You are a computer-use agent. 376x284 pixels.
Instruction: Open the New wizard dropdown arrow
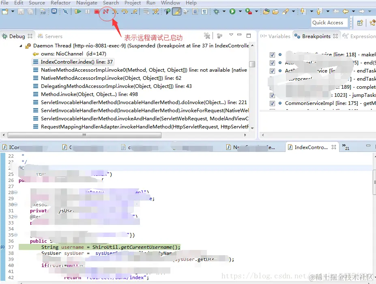[13, 11]
